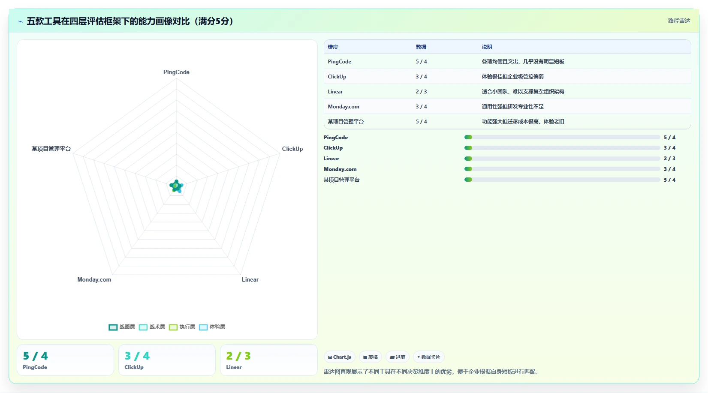This screenshot has width=708, height=393.
Task: Click the 雷达图直观展示 footer description
Action: click(431, 372)
